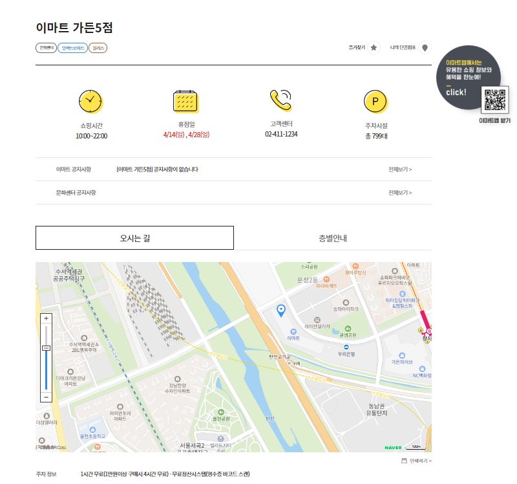
Task: Click the 율현초등학교 school marker
Action: (x=92, y=430)
